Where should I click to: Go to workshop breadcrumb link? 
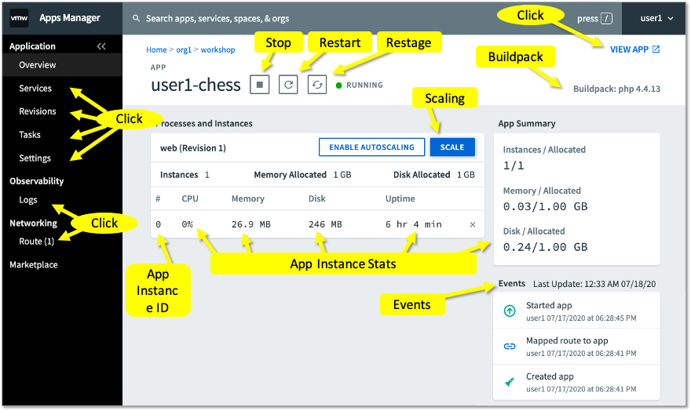[218, 49]
